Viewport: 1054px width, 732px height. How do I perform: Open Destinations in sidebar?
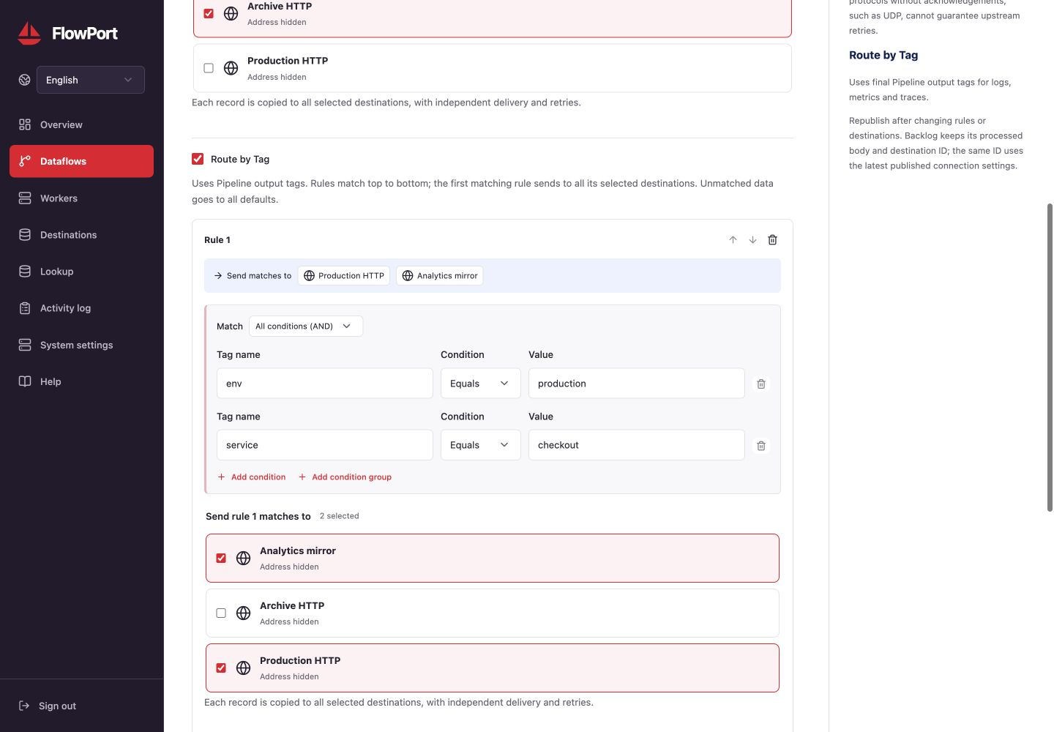81,235
